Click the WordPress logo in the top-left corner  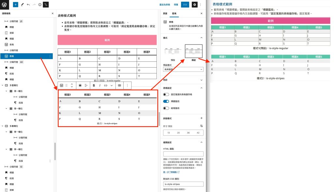click(4, 4)
